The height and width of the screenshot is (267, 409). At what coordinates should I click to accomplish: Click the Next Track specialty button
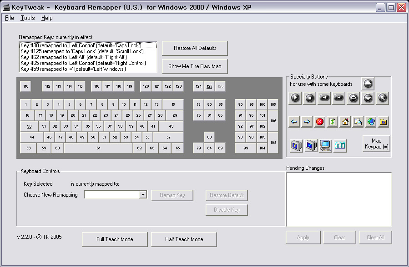(338, 98)
